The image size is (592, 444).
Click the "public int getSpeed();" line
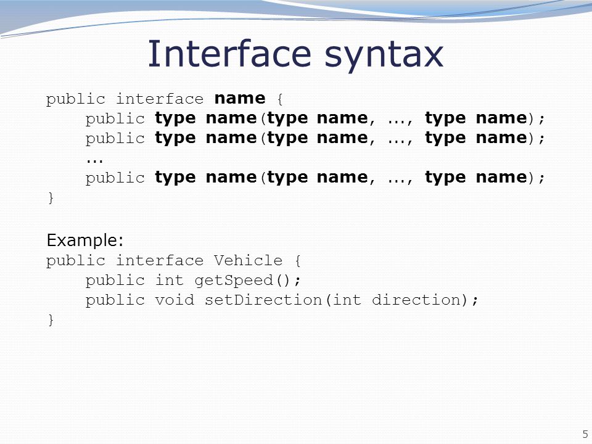[x=193, y=281]
